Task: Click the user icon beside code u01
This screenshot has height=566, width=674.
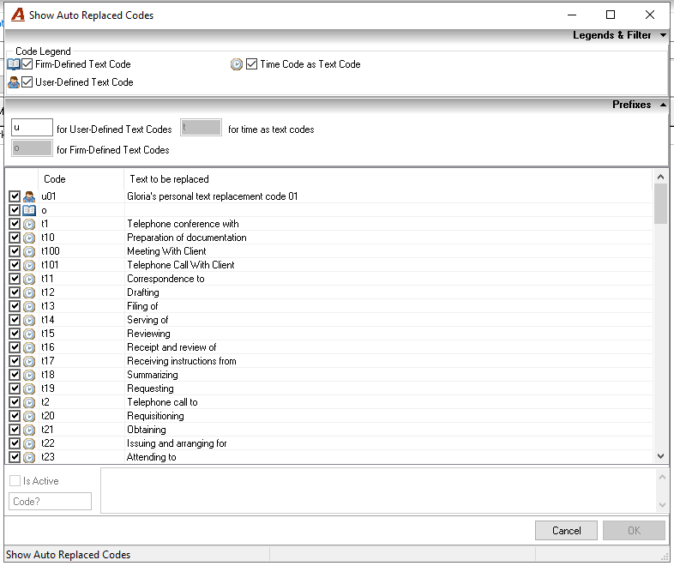Action: (29, 197)
